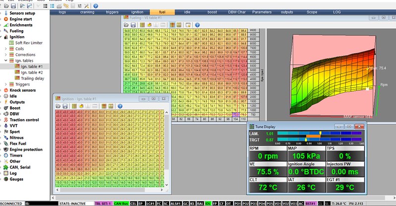Click the MAP gauge showing 105 kPa
Viewport: 396px width, 206px height.
click(306, 154)
